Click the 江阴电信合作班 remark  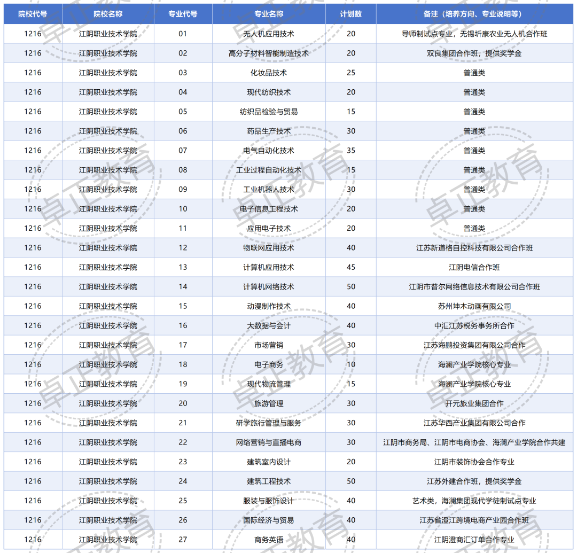point(474,268)
